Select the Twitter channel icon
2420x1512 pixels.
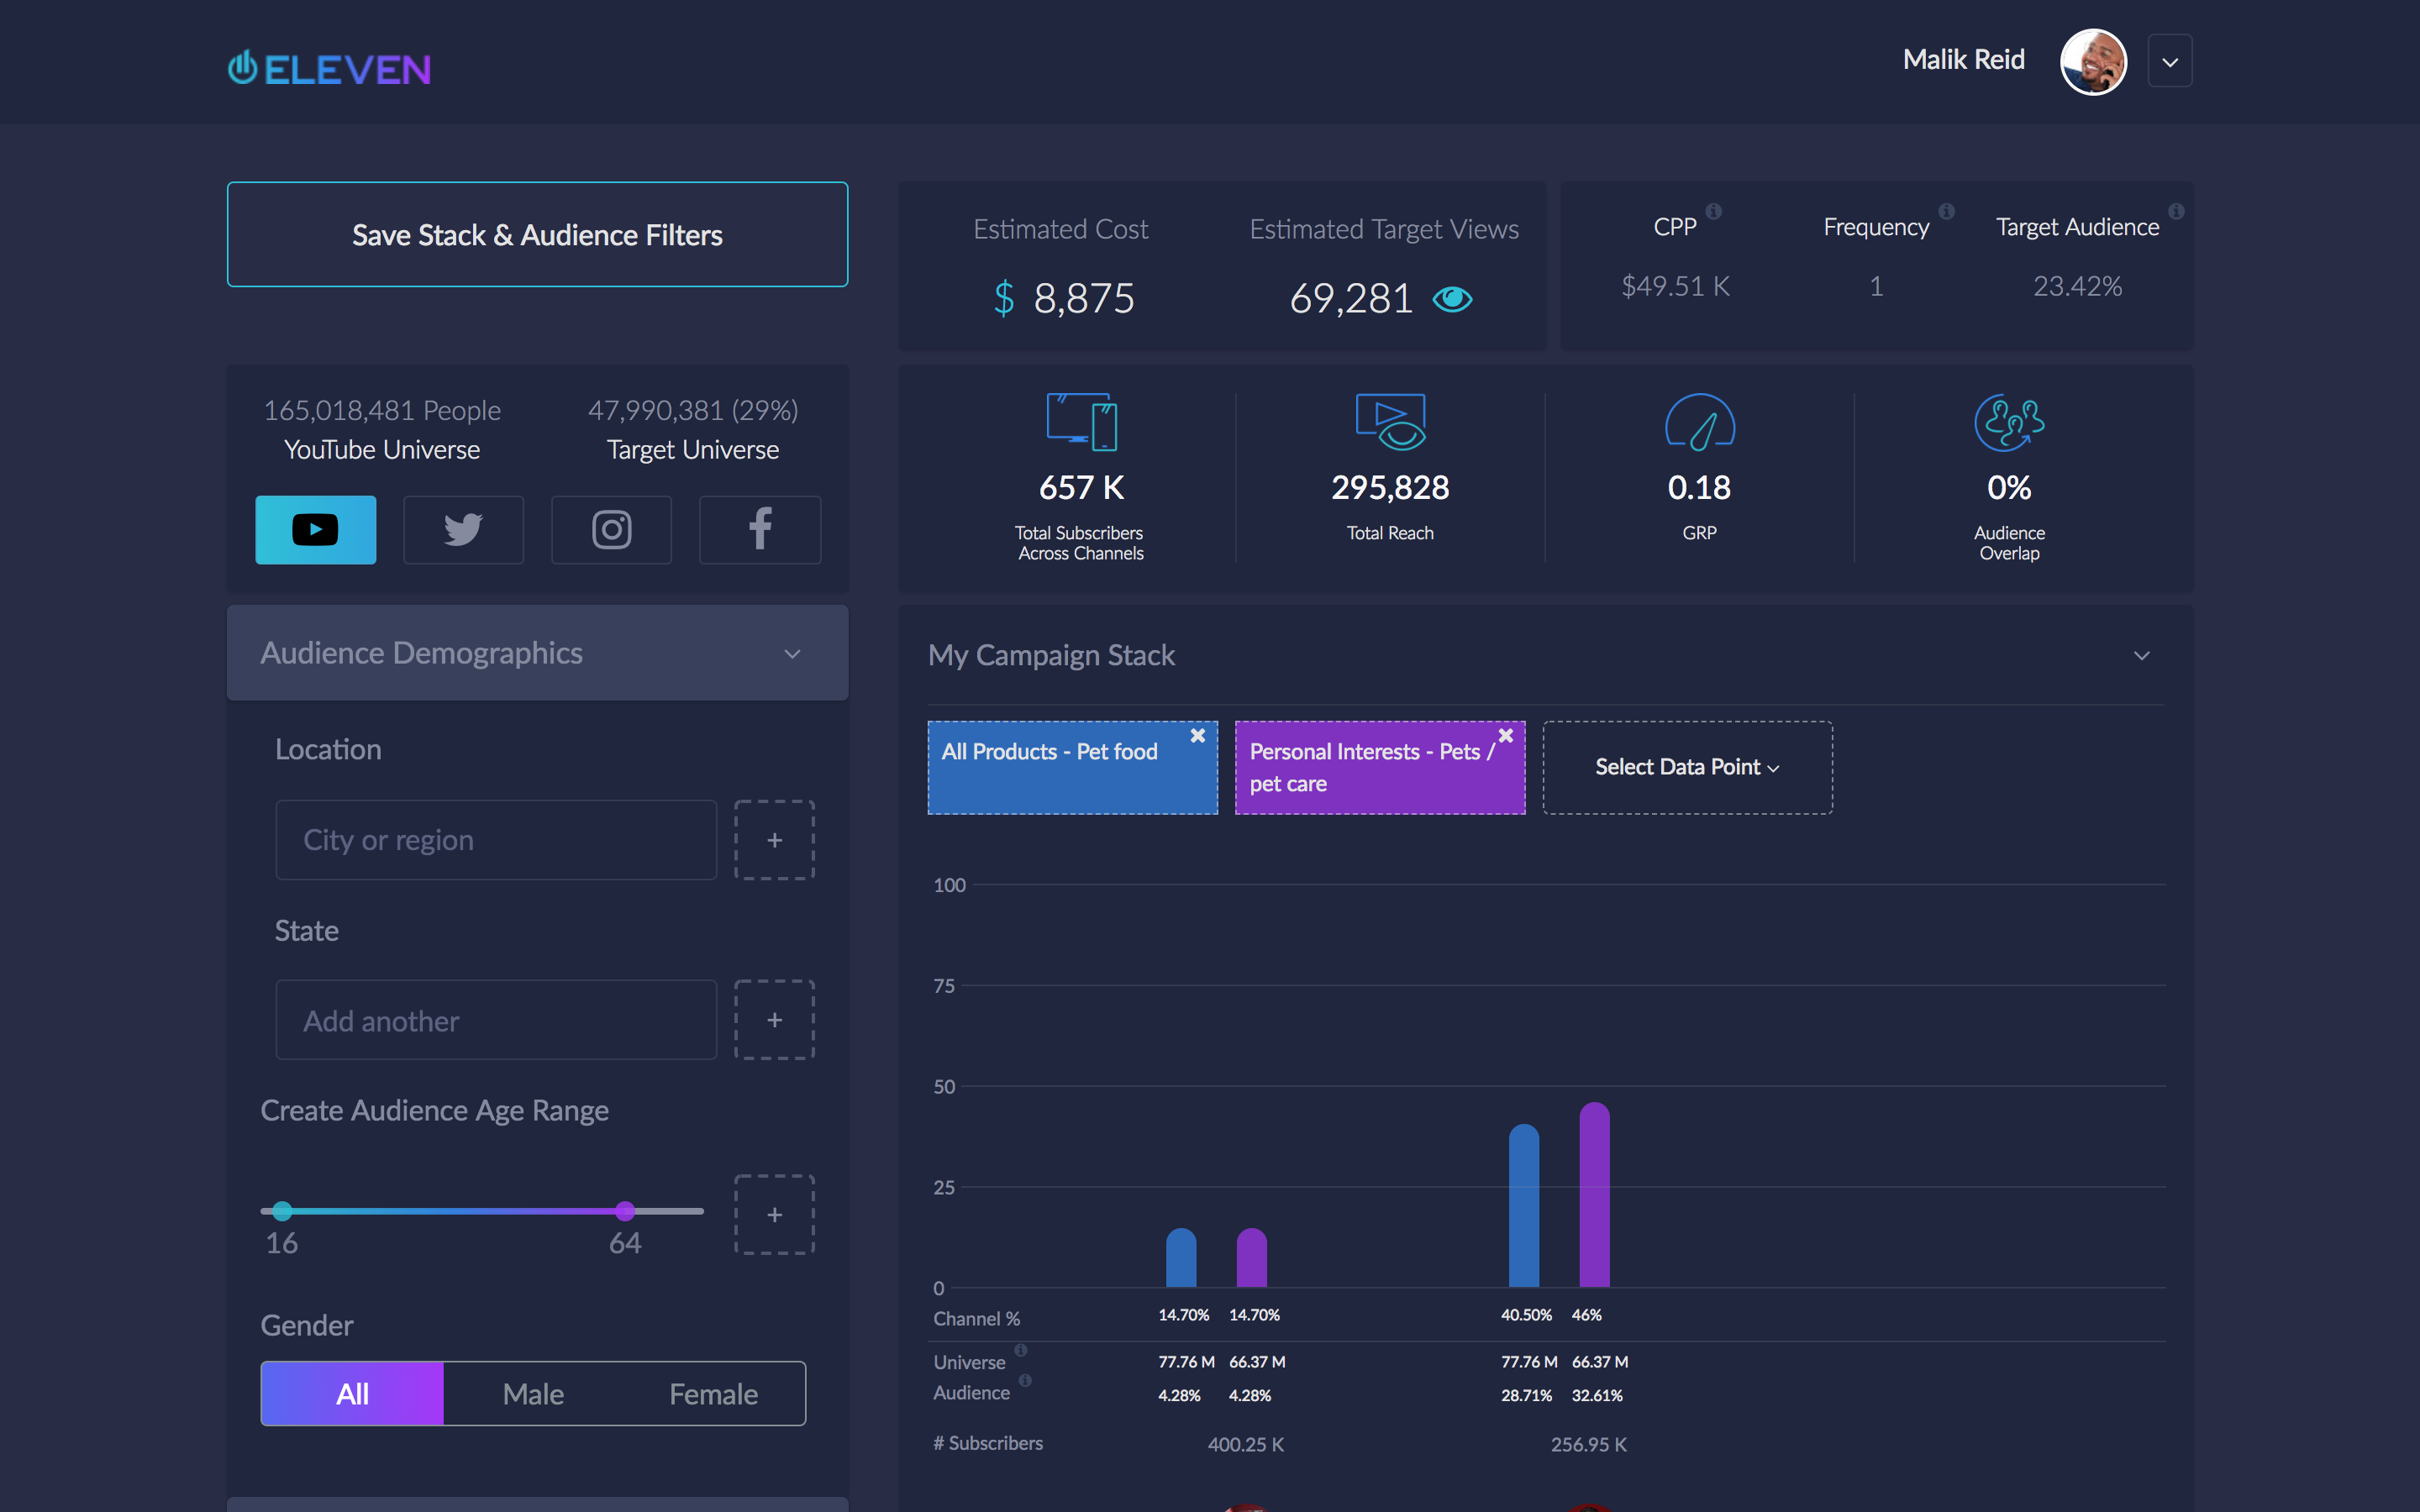point(463,529)
